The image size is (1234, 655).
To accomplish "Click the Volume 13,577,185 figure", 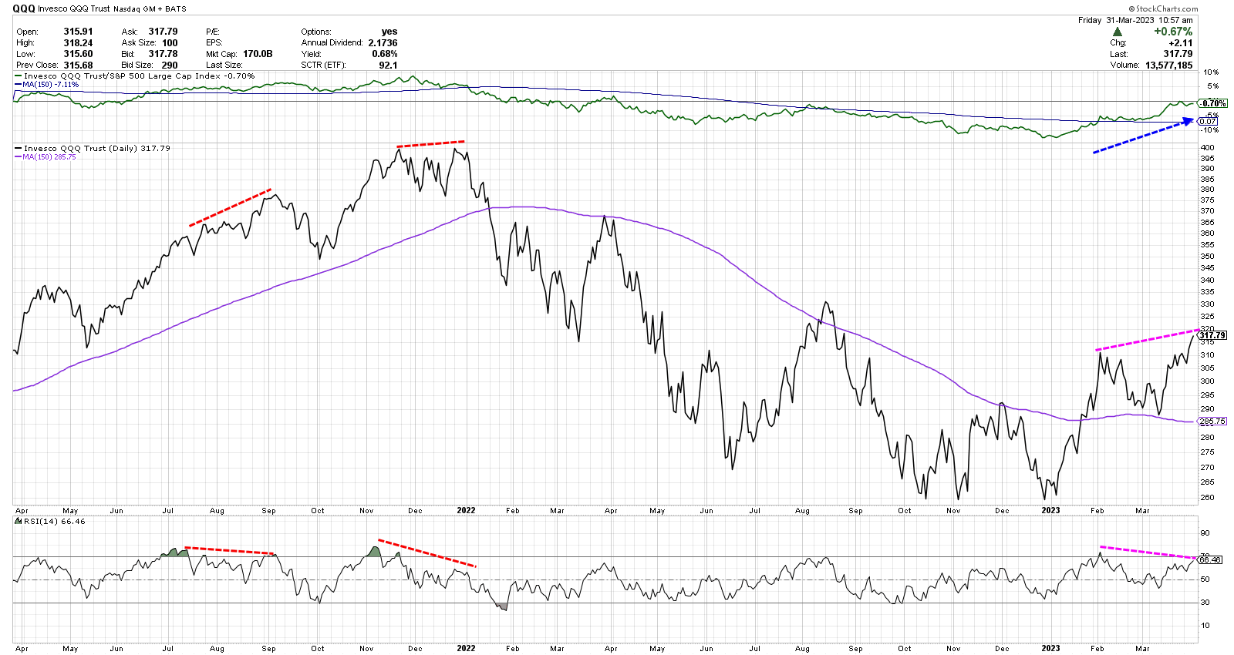I will tap(1168, 65).
